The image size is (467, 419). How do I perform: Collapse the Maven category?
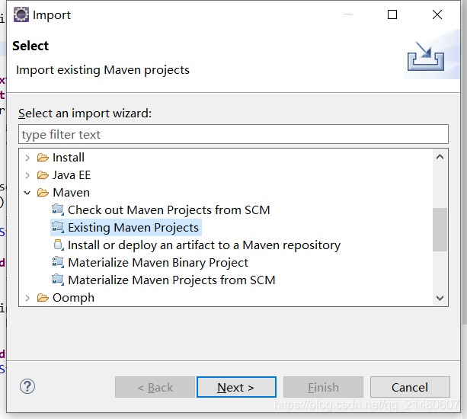[27, 193]
